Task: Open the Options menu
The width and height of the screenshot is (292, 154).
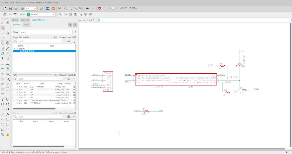Action: pyautogui.click(x=40, y=3)
